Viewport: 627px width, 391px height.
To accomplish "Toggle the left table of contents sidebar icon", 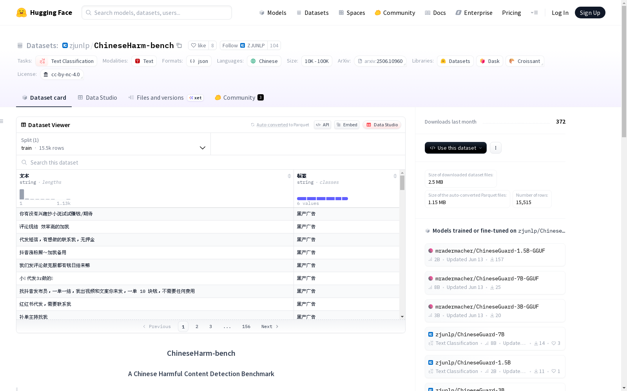I will point(2,121).
